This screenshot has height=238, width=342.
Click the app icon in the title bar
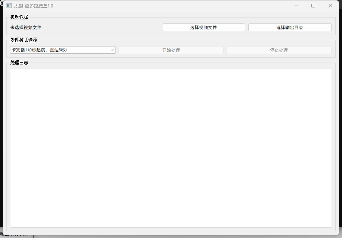9,6
